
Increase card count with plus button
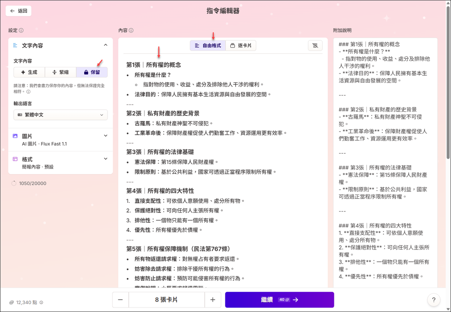[x=213, y=300]
